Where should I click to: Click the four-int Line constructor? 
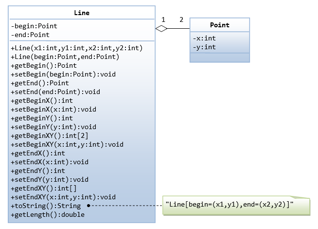coord(76,48)
